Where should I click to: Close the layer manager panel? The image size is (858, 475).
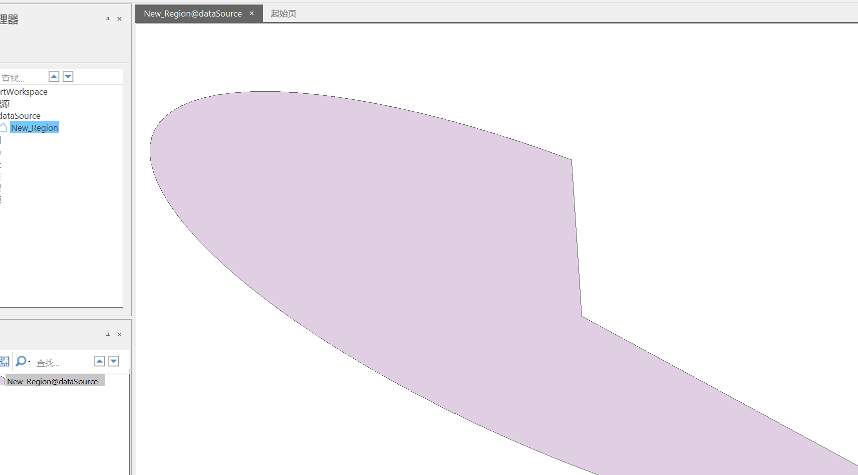(119, 335)
